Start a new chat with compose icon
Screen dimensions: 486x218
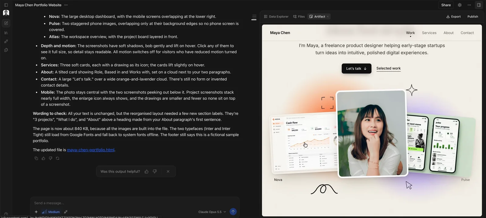(x=6, y=23)
